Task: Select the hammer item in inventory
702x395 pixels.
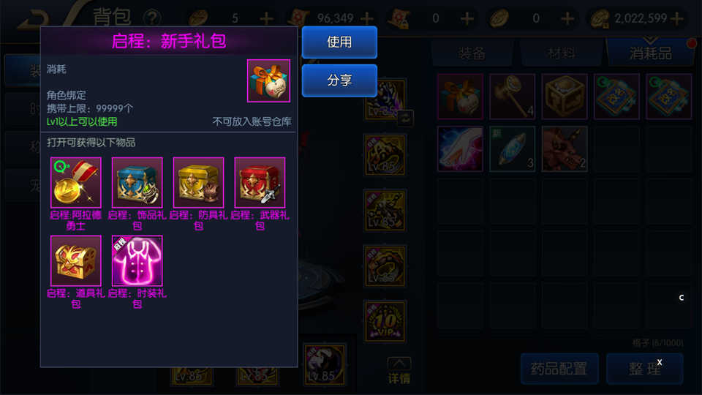Action: [x=512, y=97]
